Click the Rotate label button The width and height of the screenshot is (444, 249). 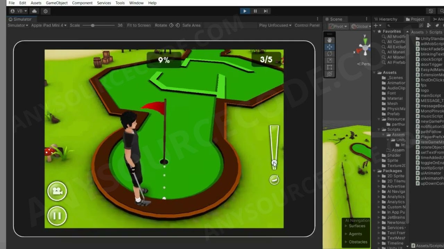coord(161,25)
